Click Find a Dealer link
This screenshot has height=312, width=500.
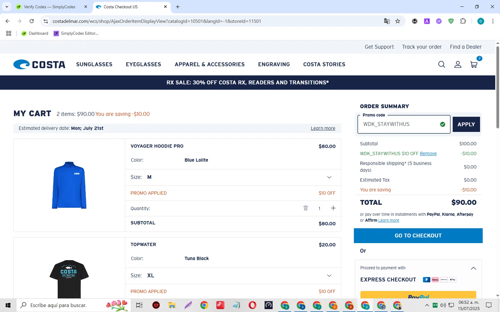(466, 47)
